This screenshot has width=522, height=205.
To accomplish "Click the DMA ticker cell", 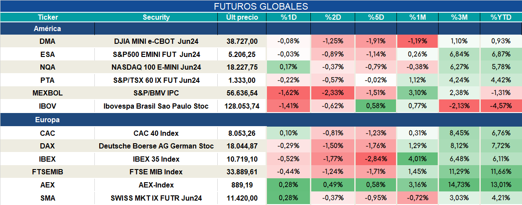I will click(47, 41).
